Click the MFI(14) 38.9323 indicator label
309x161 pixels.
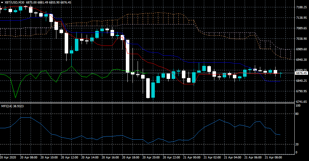coord(12,106)
